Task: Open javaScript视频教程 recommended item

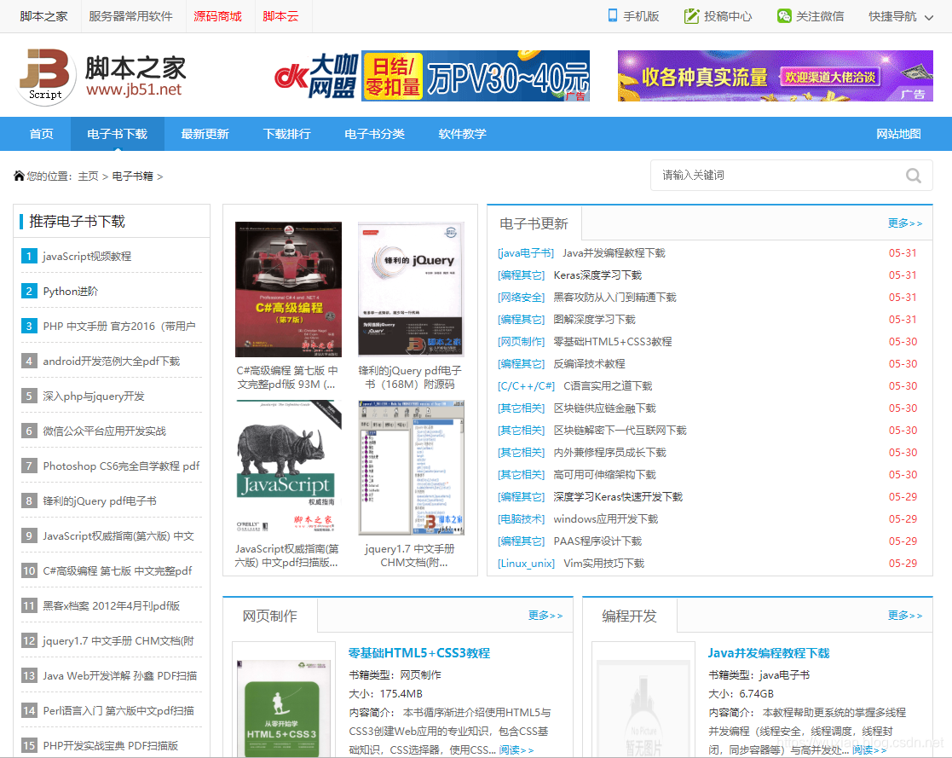Action: tap(87, 257)
